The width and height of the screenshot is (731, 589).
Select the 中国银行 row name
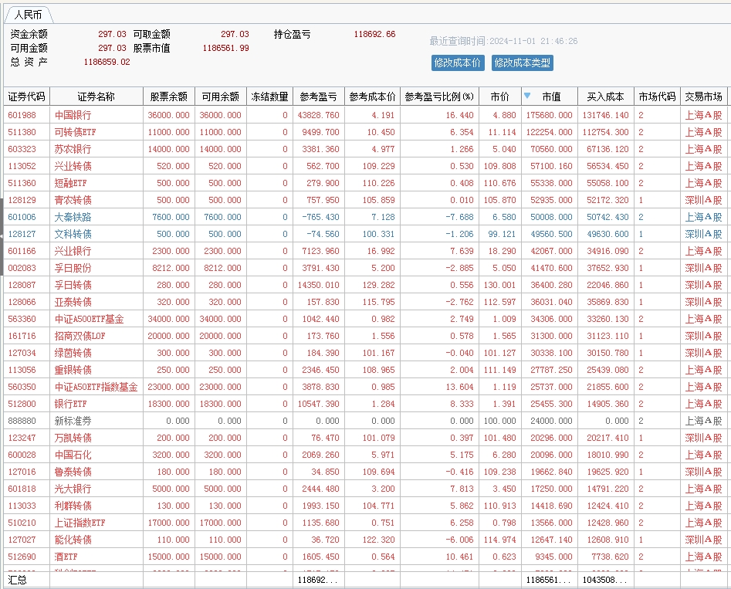click(x=73, y=115)
